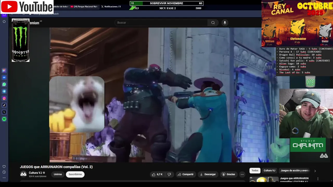Open X (Twitter) in the browser sidebar

point(4,112)
